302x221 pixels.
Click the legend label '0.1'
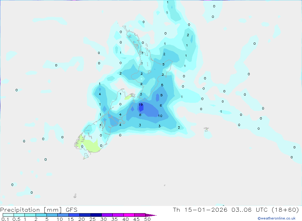5,219
